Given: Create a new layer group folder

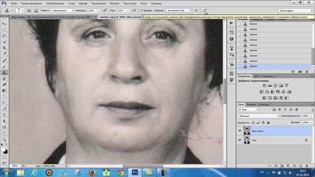Looking at the screenshot, I should pyautogui.click(x=294, y=166).
